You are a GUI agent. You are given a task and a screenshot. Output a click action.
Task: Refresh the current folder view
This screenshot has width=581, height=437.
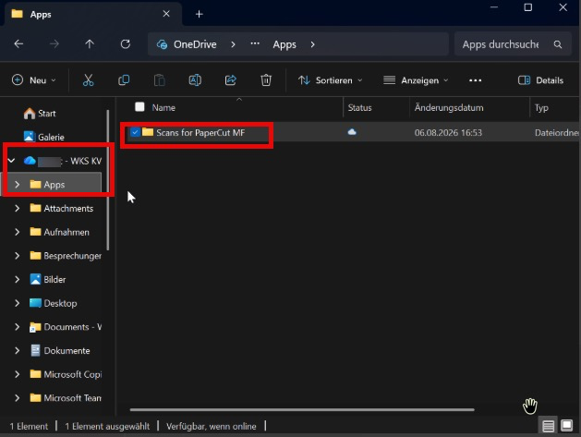tap(126, 44)
